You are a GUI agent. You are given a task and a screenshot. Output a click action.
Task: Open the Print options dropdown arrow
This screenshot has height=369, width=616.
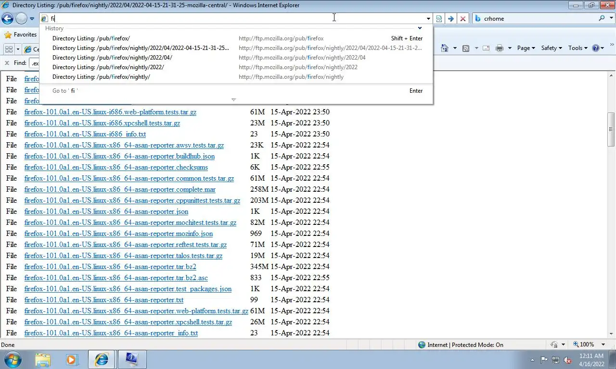[x=509, y=48]
